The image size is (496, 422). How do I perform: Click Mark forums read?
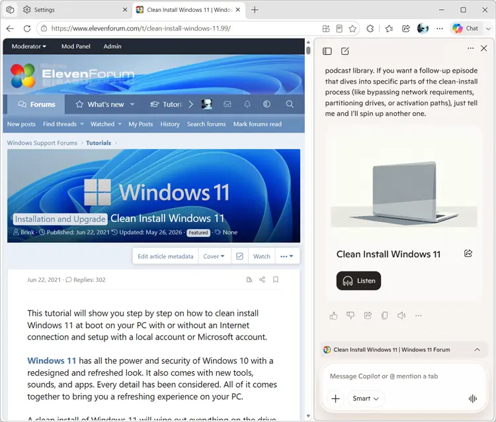pyautogui.click(x=257, y=124)
